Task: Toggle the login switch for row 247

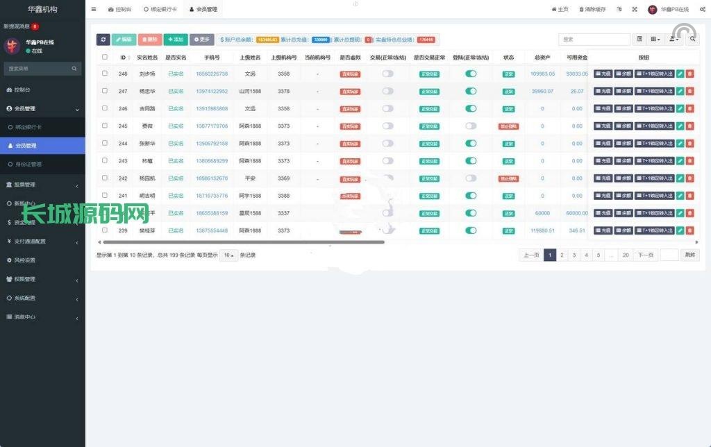Action: click(471, 91)
